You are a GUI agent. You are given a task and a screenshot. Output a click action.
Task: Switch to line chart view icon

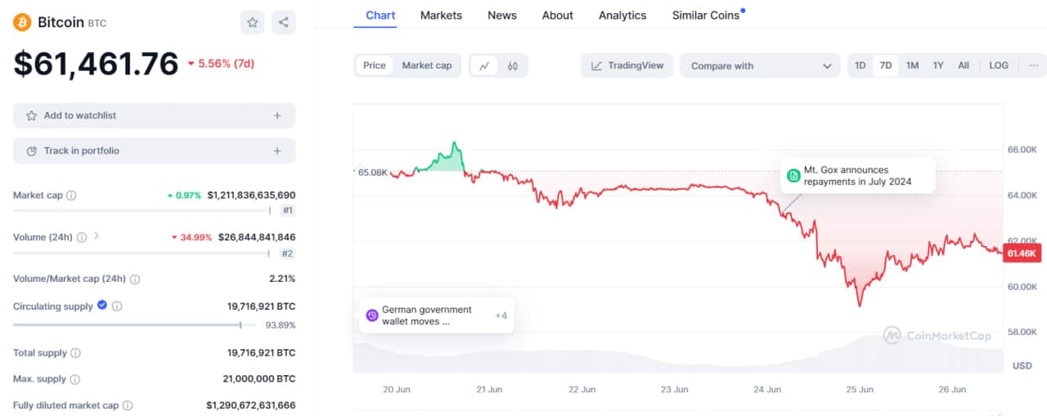point(484,65)
